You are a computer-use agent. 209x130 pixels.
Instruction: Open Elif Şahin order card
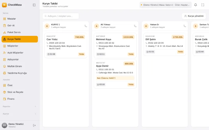(x=165, y=44)
